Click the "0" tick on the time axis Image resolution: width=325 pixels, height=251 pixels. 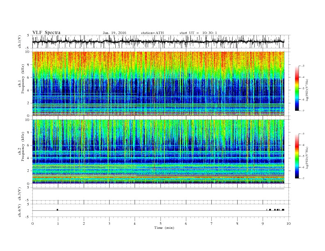[x=32, y=224]
